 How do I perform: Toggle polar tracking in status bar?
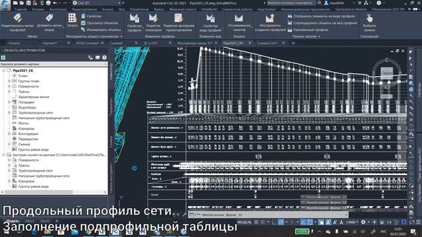281,222
